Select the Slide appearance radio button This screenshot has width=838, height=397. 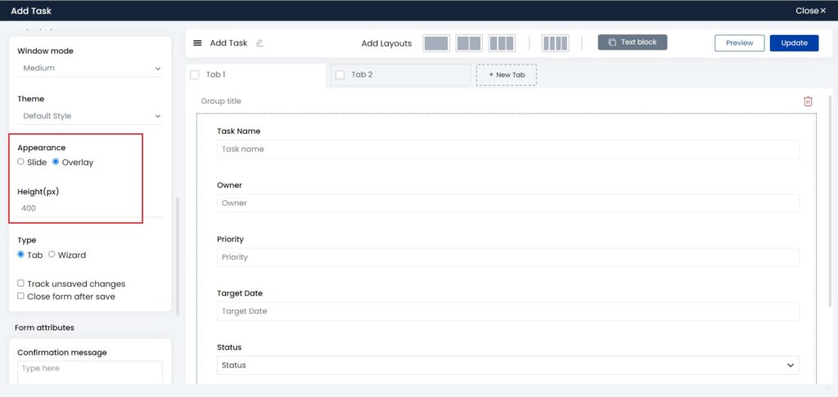pyautogui.click(x=21, y=163)
